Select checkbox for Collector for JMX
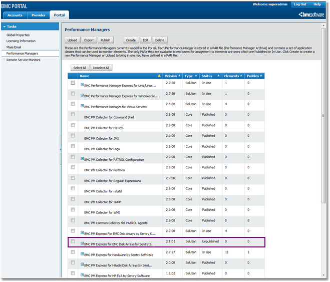The width and height of the screenshot is (330, 282). [x=73, y=136]
